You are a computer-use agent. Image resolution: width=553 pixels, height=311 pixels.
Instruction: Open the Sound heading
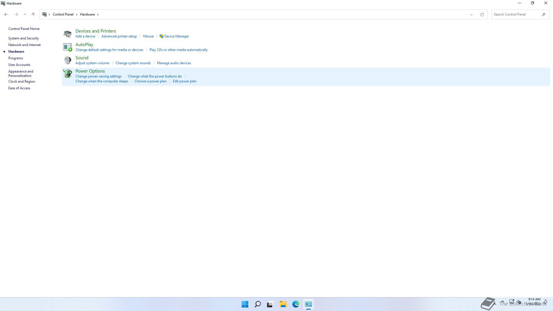(82, 58)
